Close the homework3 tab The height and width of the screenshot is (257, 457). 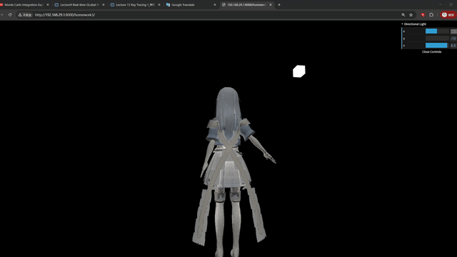(271, 5)
